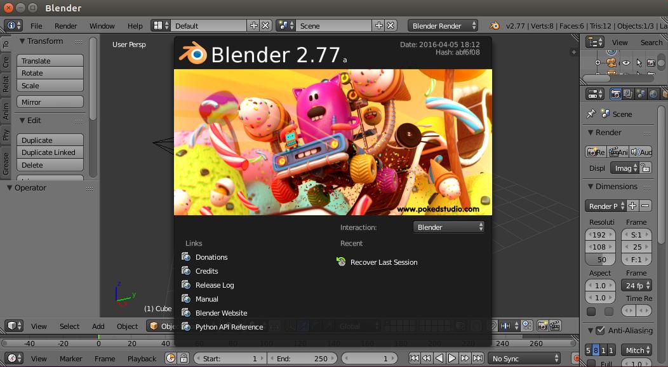Toggle the timeline preview range clock
Viewport: 668px width, 367px height.
170,359
